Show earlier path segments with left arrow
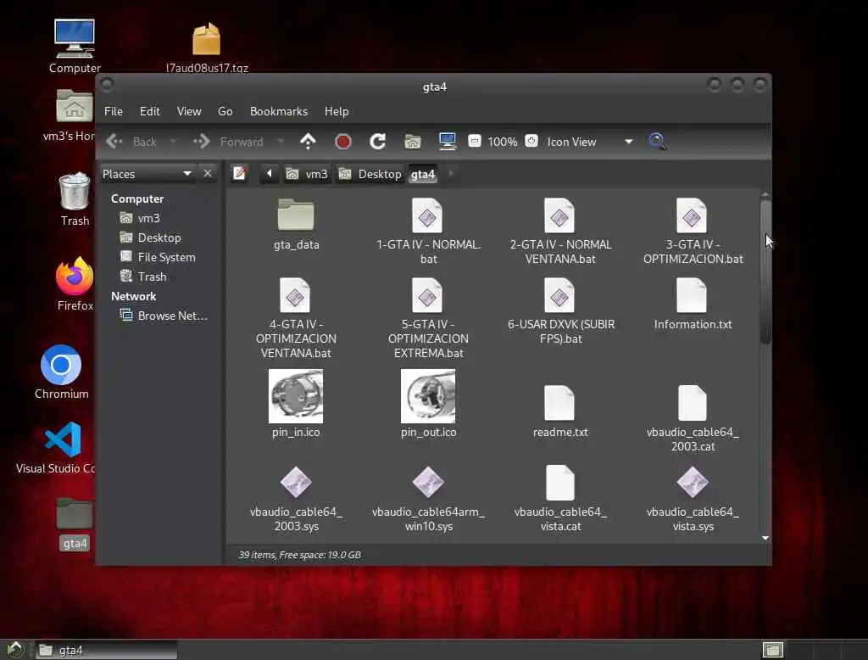The image size is (868, 660). coord(269,173)
